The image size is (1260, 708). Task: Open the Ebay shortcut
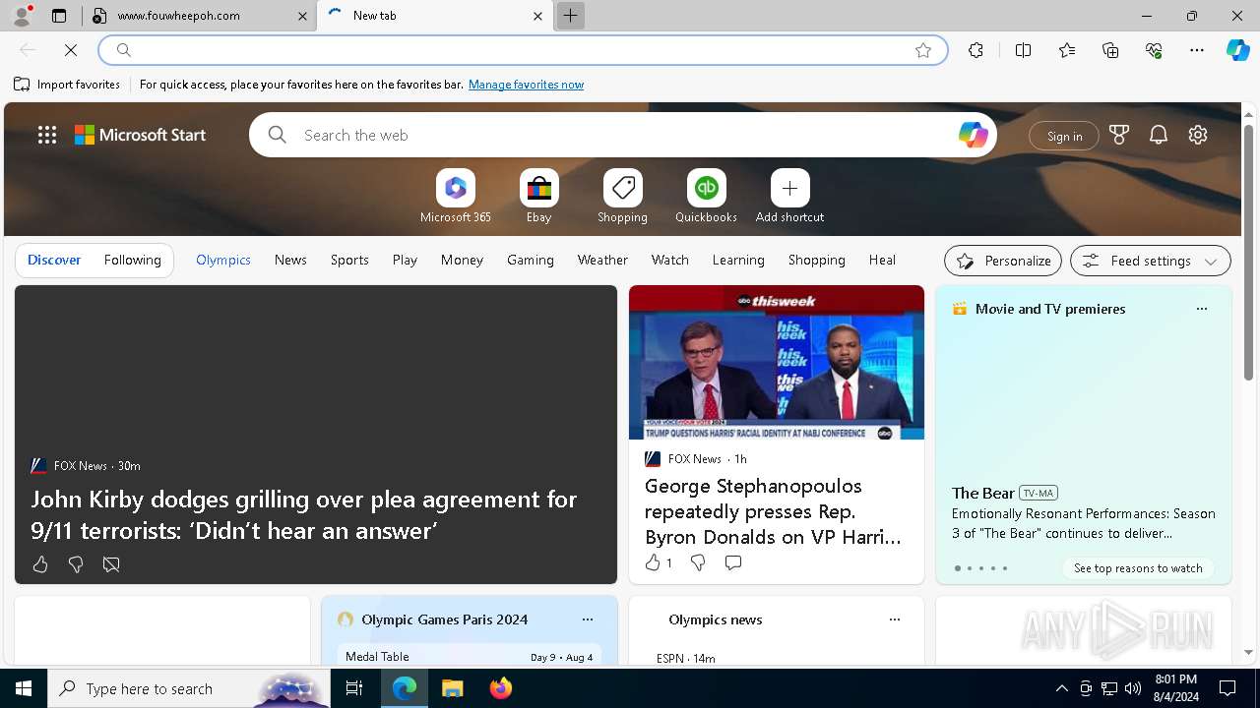click(x=538, y=197)
